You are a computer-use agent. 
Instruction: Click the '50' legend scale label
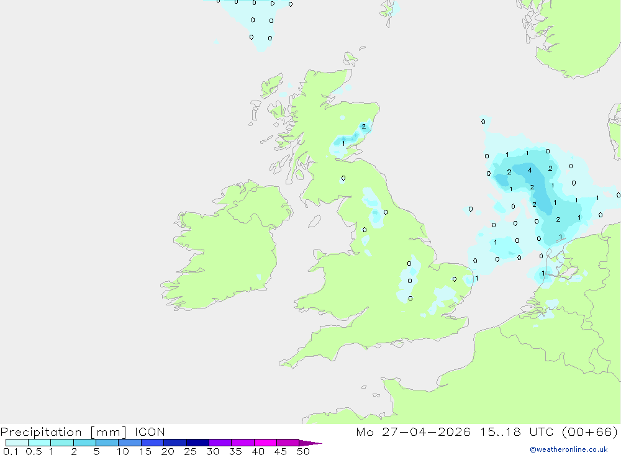pyautogui.click(x=304, y=451)
